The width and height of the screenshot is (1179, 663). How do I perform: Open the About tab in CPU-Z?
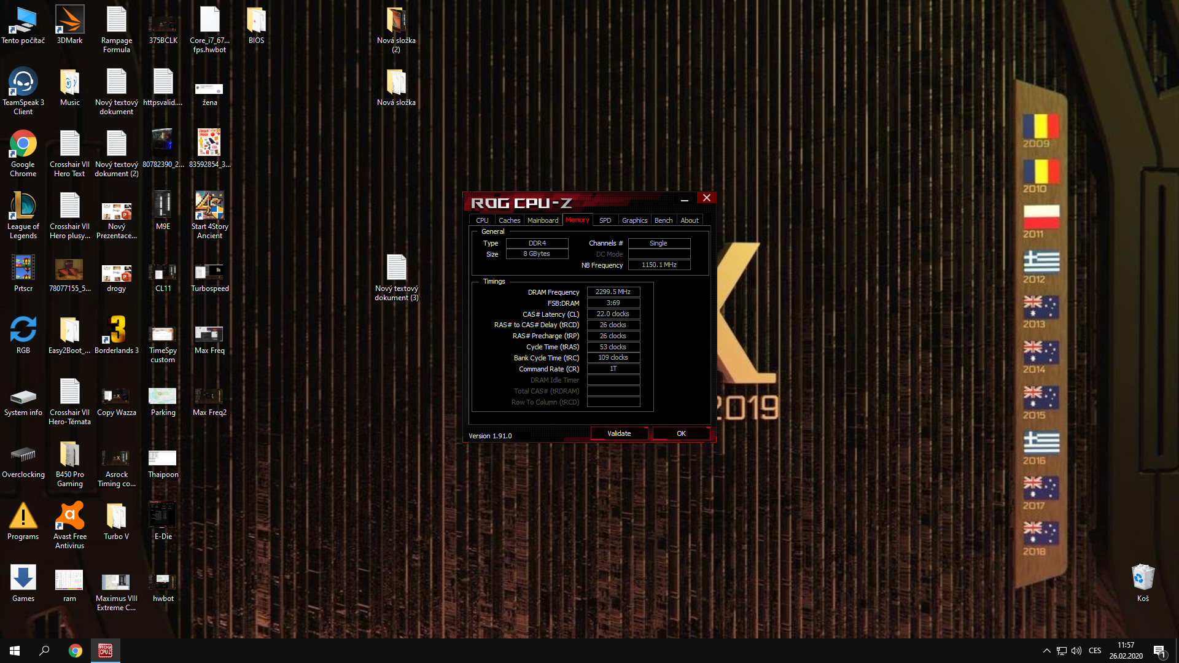pyautogui.click(x=689, y=220)
